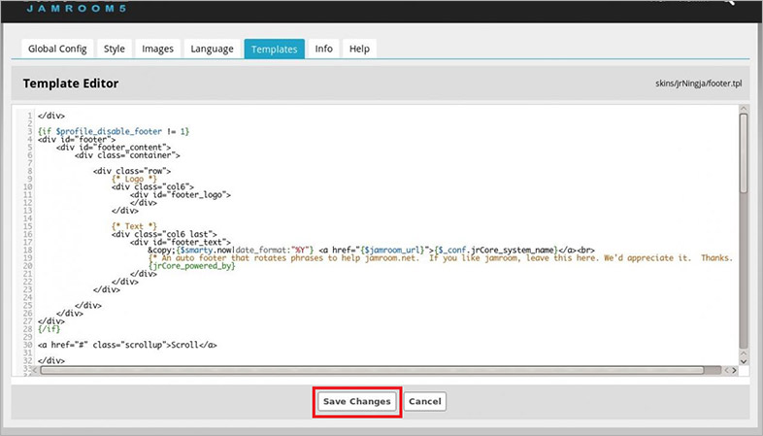Go to the Language tab
Viewport: 763px width, 436px height.
point(212,49)
